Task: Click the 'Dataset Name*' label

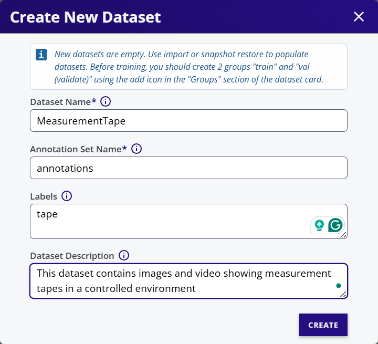Action: coord(63,102)
